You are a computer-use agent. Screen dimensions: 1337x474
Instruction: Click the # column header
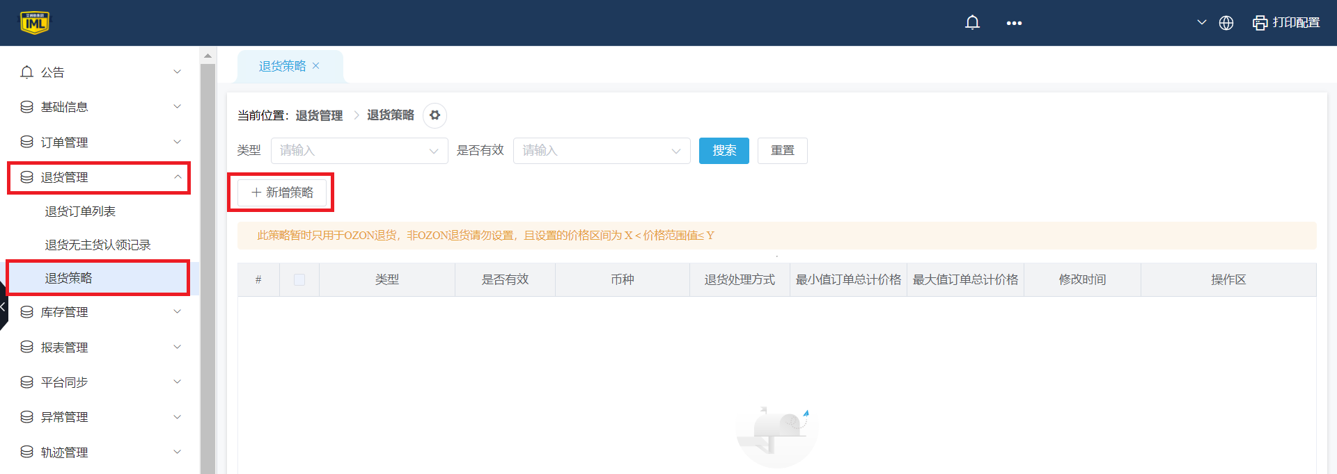point(258,279)
